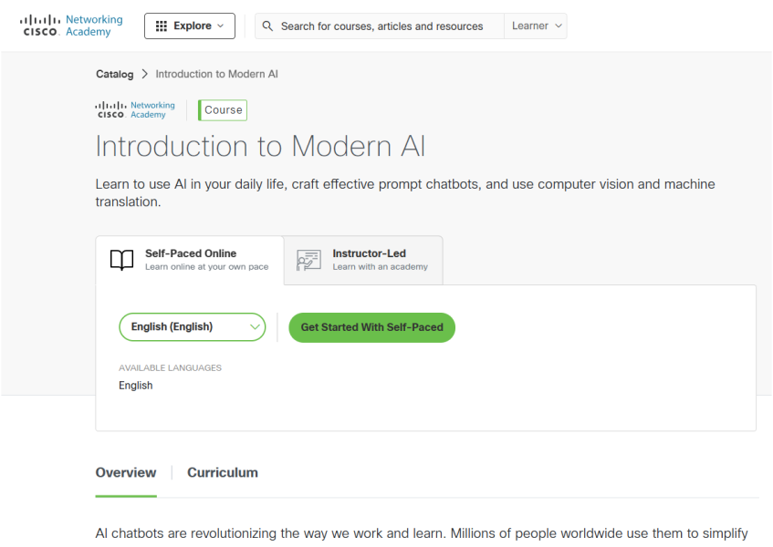Click the Instructor-Led presenter icon
773x547 pixels.
[308, 260]
